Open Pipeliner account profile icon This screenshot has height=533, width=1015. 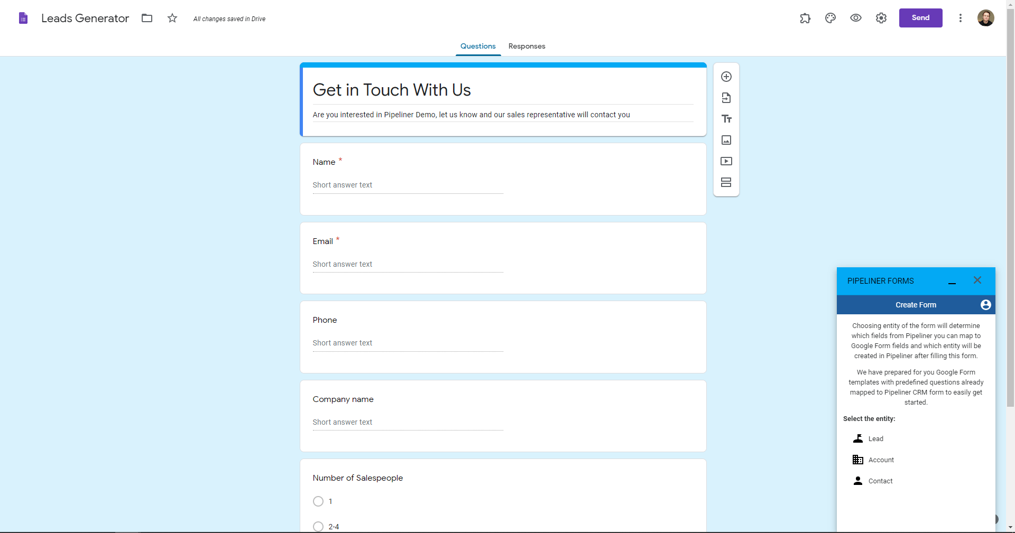click(985, 305)
